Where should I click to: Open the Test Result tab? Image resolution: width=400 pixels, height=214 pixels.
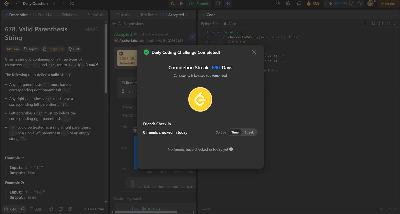pos(146,15)
